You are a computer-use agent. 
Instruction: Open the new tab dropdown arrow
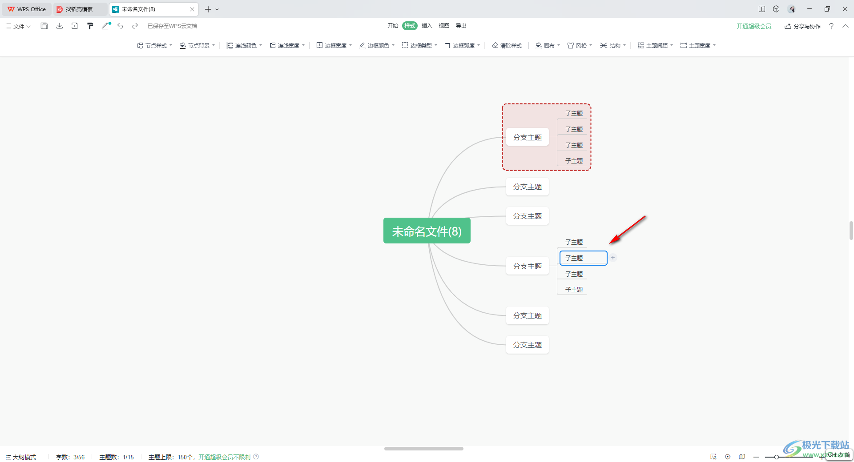coord(217,9)
